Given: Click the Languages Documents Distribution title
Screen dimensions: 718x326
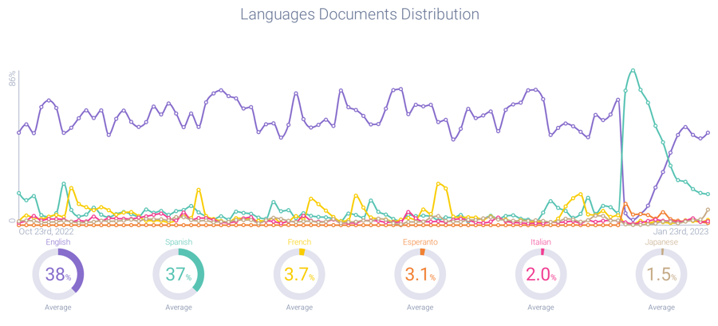Looking at the screenshot, I should [x=359, y=14].
